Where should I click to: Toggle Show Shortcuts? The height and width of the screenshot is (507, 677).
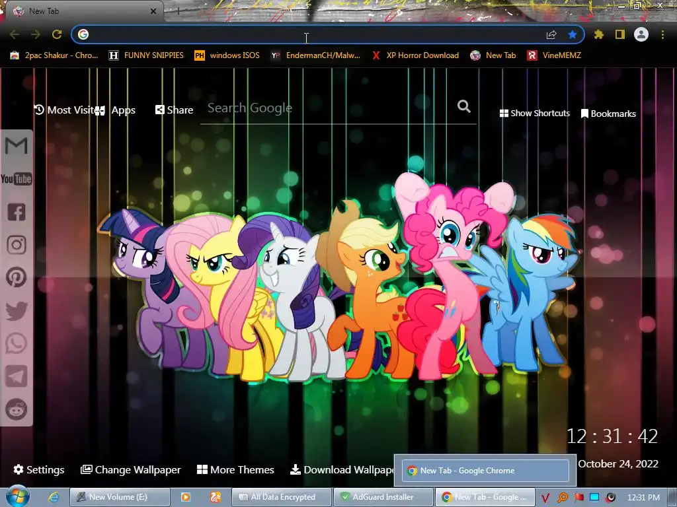click(x=534, y=114)
